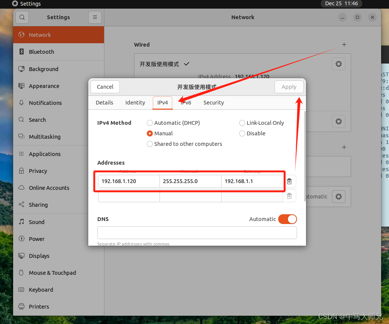
Task: Expand the 开发版使用模式 connection name dropdown
Action: (187, 64)
